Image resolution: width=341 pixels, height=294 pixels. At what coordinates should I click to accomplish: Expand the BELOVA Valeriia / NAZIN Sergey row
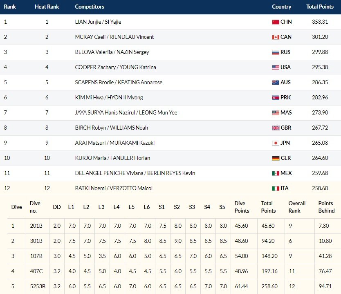pos(170,52)
